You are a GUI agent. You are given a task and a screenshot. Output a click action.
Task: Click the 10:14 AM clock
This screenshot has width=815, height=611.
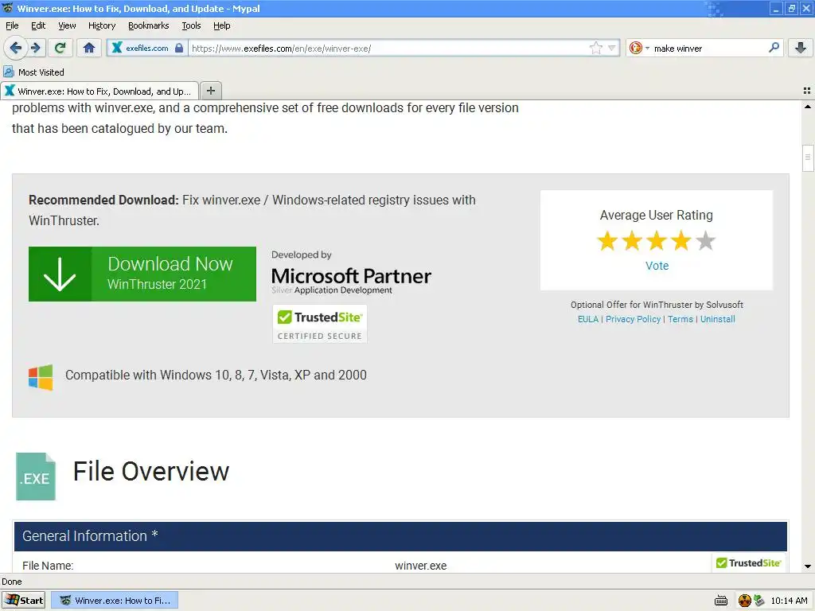point(789,601)
